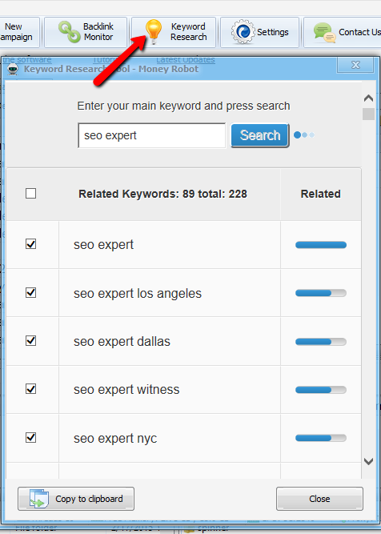Select the 'seo expert dallas' keyword text
Screen dimensions: 381x534
point(122,342)
